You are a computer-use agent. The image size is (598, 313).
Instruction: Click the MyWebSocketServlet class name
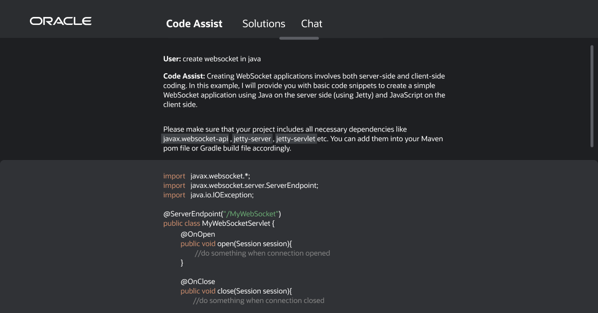tap(236, 223)
